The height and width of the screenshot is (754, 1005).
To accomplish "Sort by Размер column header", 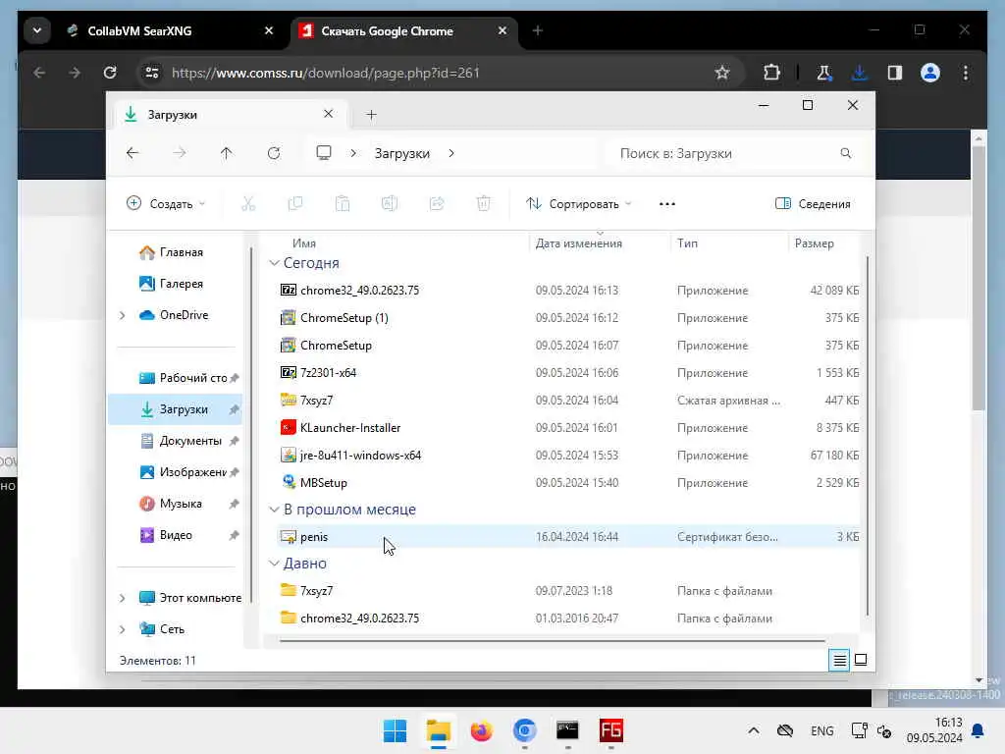I will [x=814, y=243].
